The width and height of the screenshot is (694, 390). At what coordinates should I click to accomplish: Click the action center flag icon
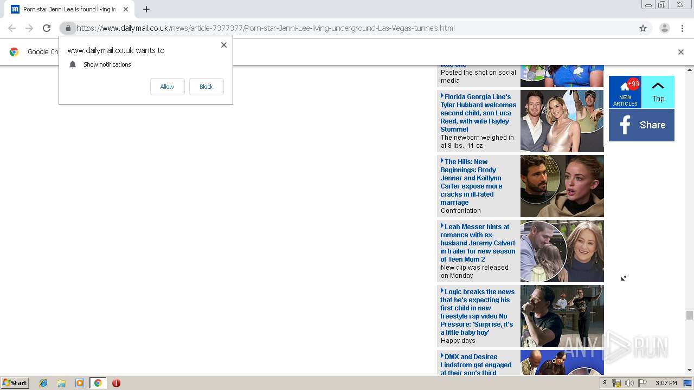[642, 383]
